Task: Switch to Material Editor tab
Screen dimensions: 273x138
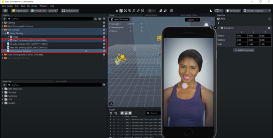Action: (151, 15)
